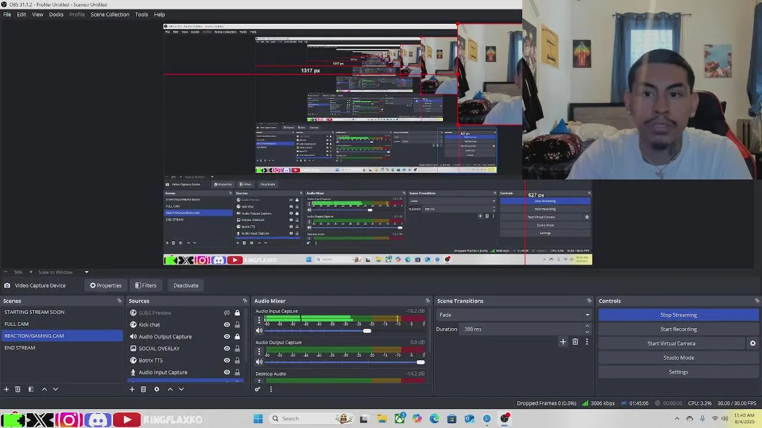
Task: Click Start Virtual Camera button
Action: pyautogui.click(x=672, y=344)
